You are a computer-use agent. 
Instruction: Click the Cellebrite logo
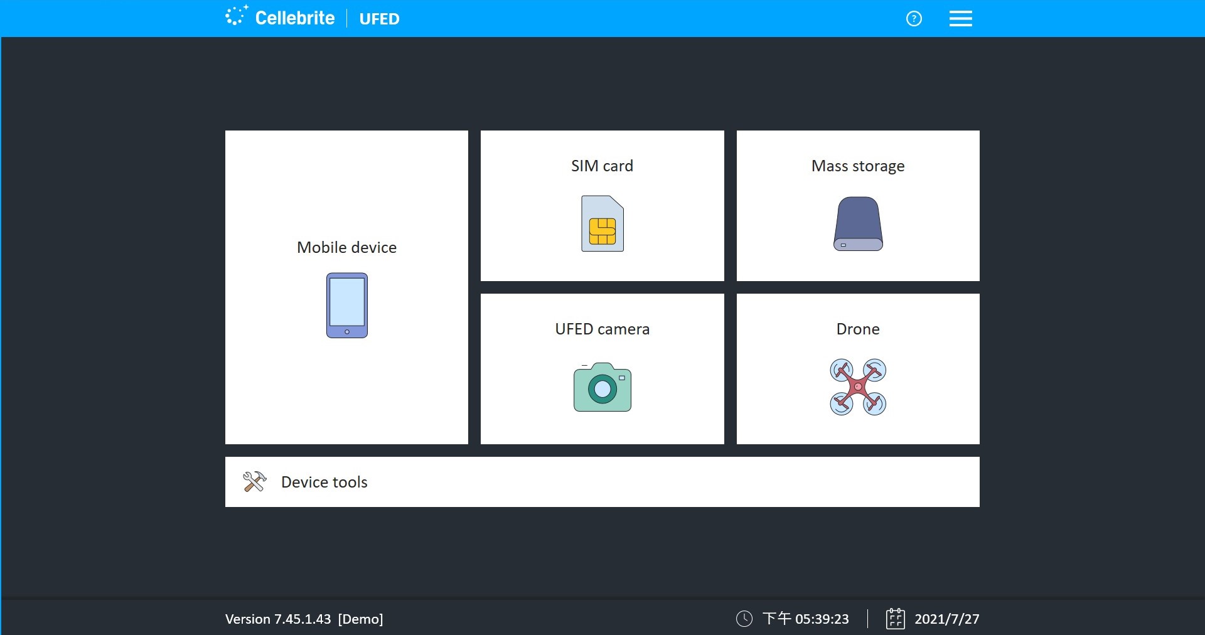point(280,17)
